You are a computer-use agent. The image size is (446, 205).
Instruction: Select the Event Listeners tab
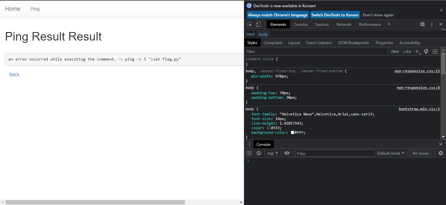(x=319, y=43)
